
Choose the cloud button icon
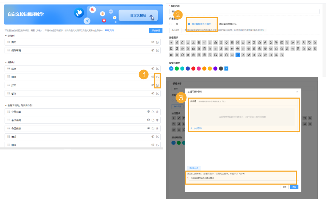(x=243, y=42)
